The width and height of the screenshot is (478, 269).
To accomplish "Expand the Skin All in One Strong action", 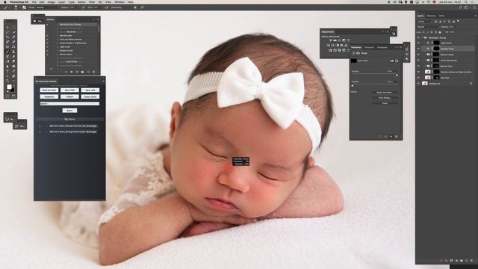I will (58, 25).
